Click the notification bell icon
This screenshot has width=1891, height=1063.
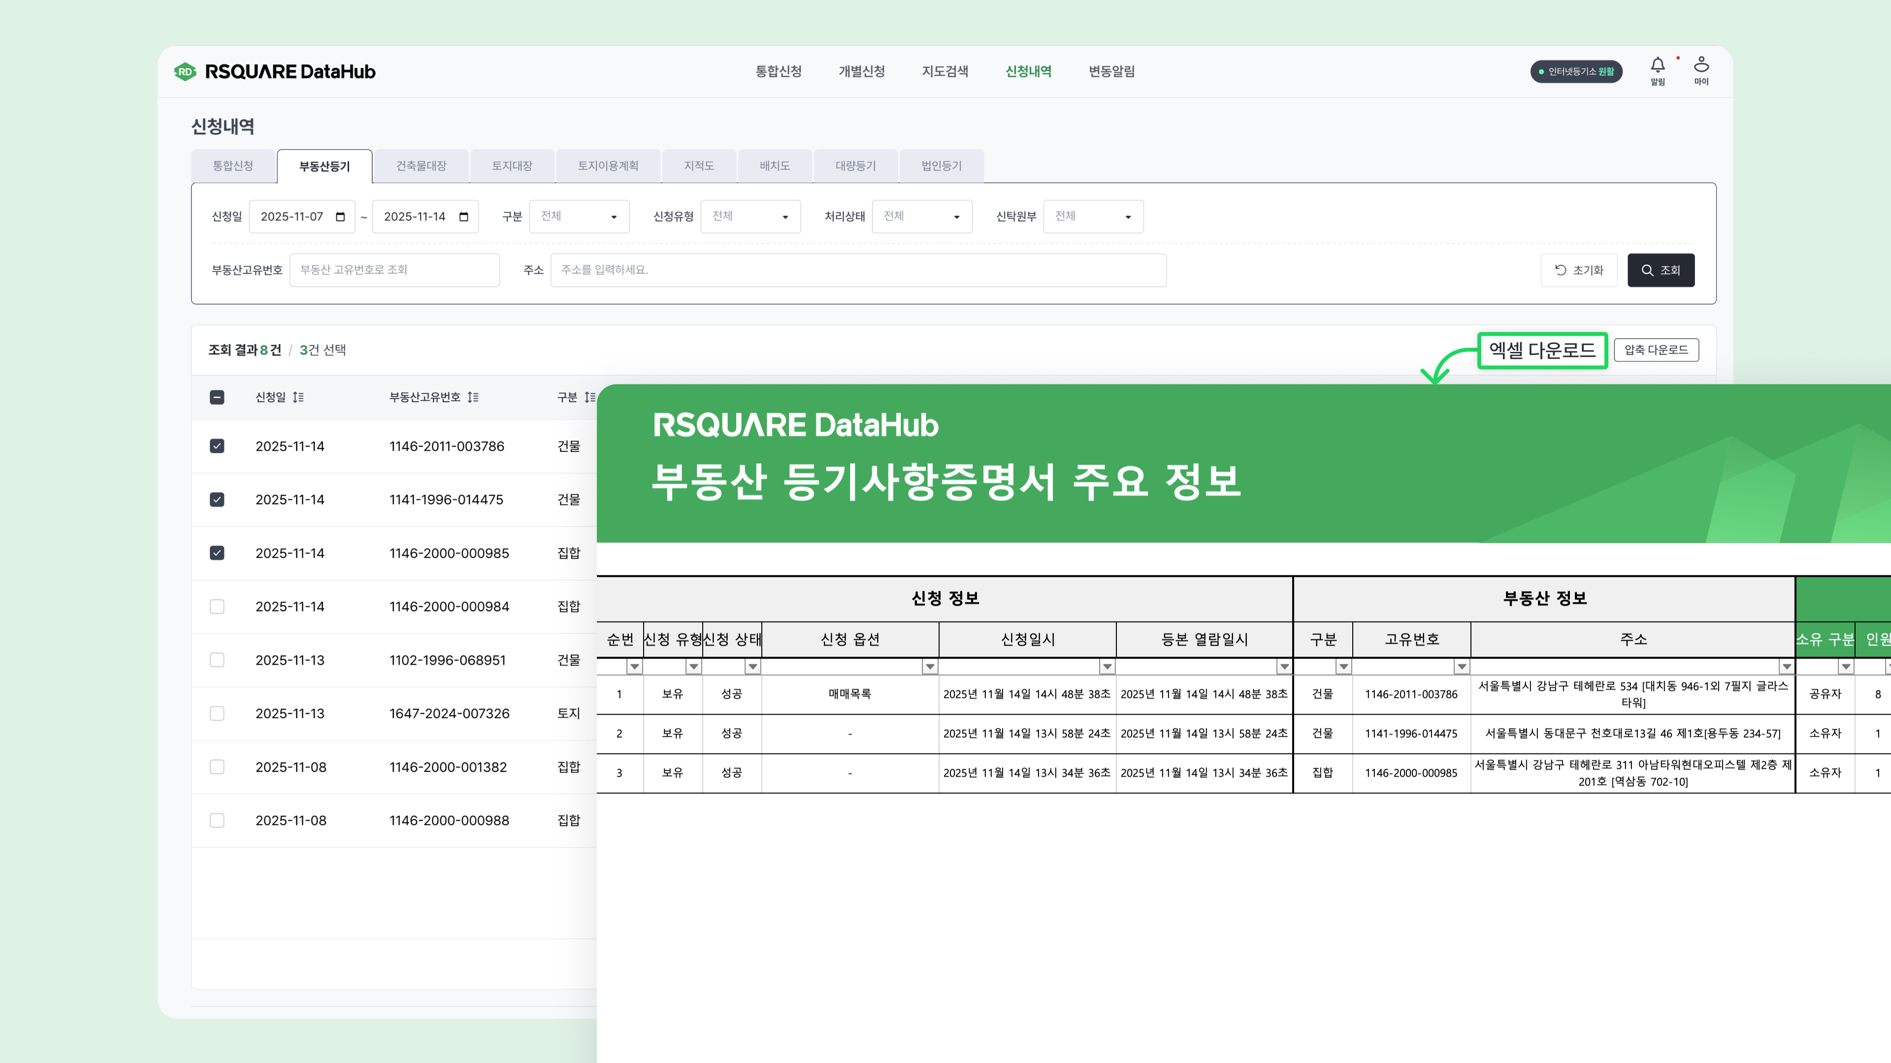pos(1657,65)
